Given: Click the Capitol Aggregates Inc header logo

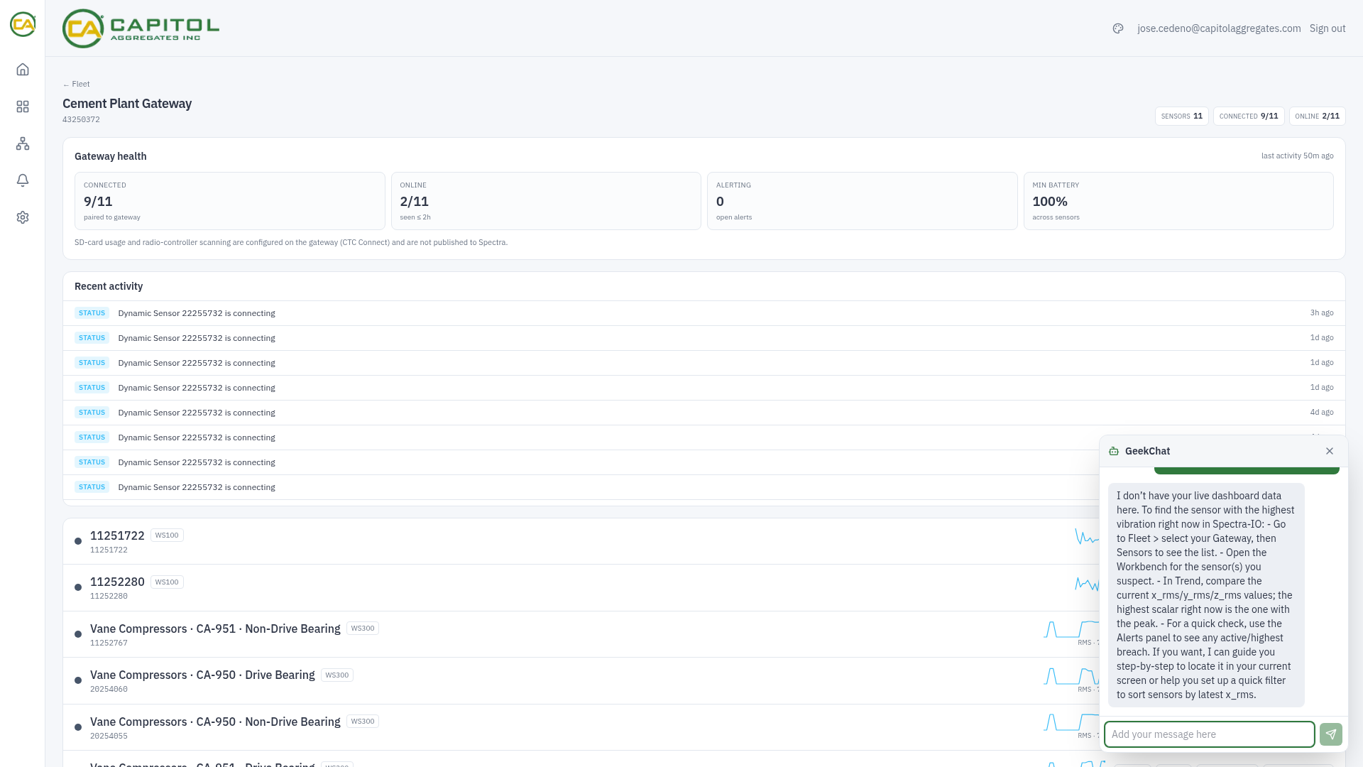Looking at the screenshot, I should 141,28.
